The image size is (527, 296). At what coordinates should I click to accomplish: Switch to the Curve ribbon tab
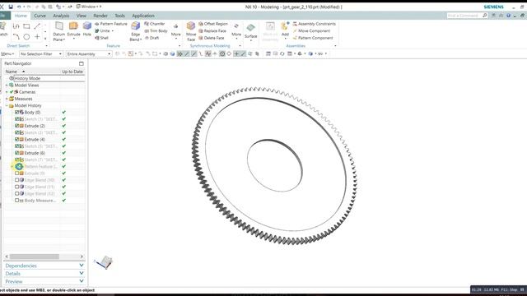coord(40,16)
